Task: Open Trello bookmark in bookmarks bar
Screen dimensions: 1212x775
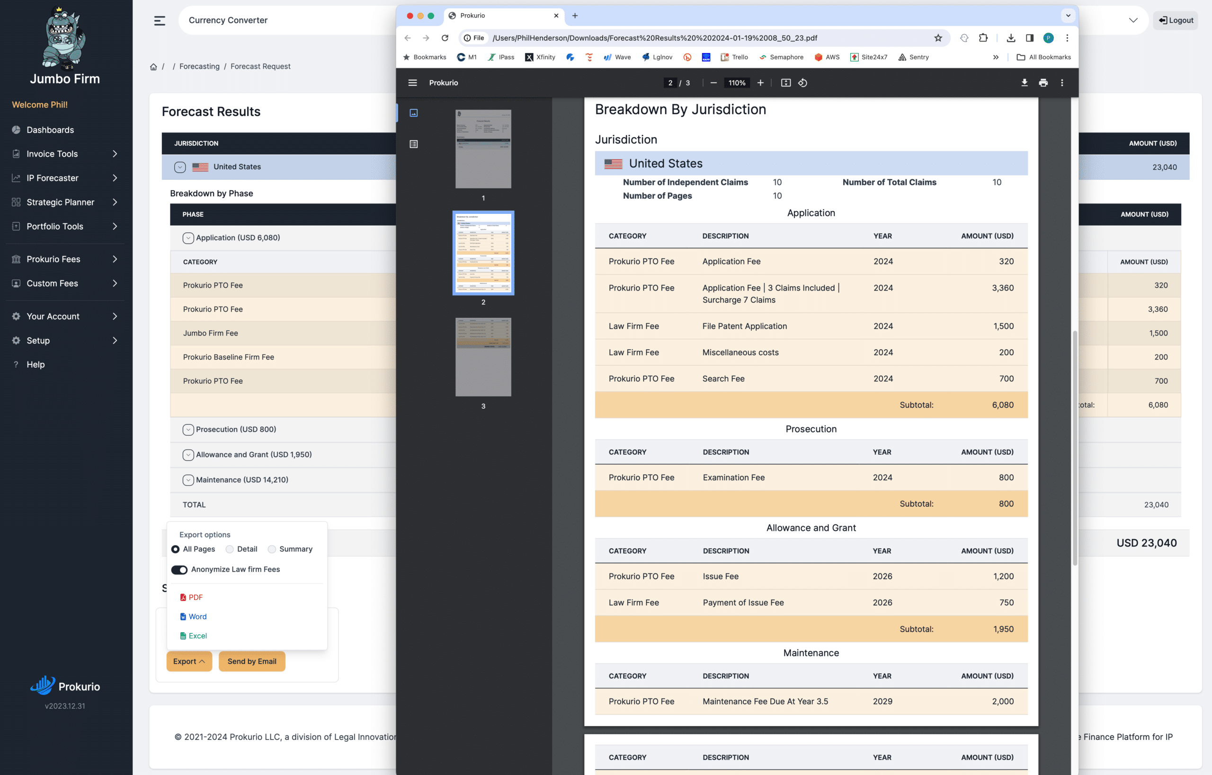Action: [x=734, y=57]
